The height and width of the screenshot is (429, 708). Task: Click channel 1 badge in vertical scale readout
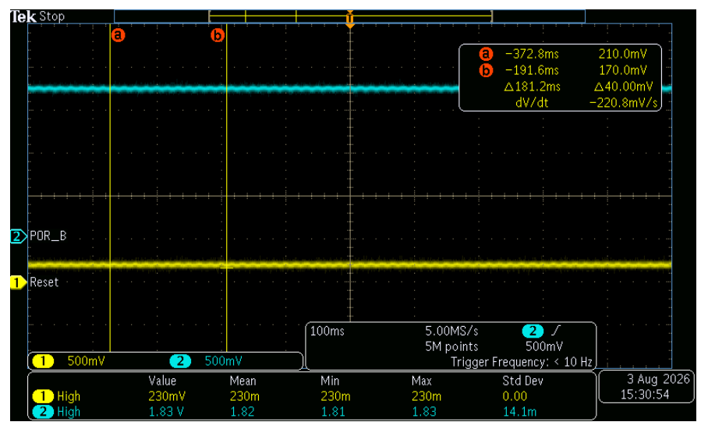pyautogui.click(x=43, y=361)
